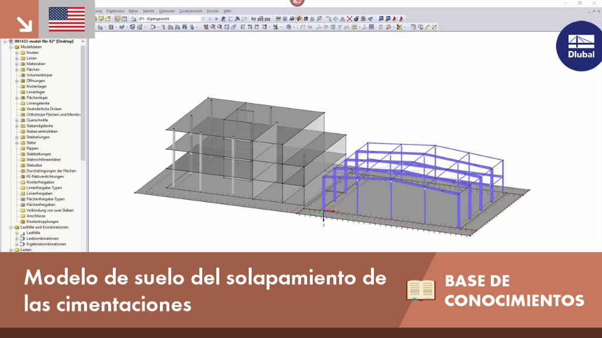
Task: Expand the Querschnitte tree node
Action: coord(17,120)
